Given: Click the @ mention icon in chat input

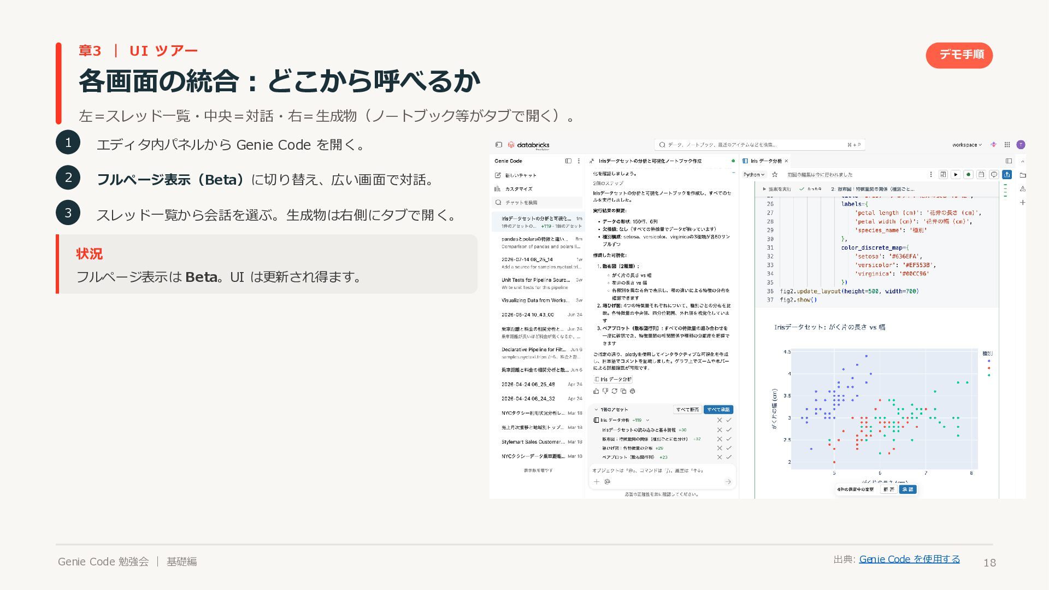Looking at the screenshot, I should pyautogui.click(x=607, y=482).
